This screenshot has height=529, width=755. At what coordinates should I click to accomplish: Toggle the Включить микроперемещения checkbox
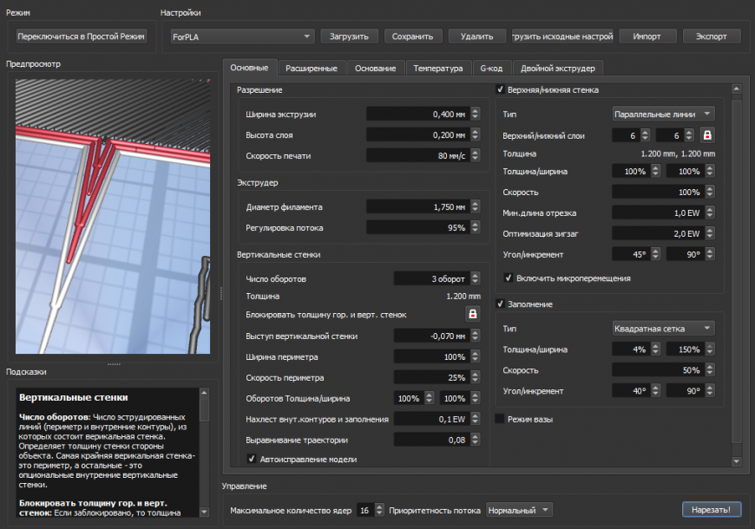(x=508, y=278)
